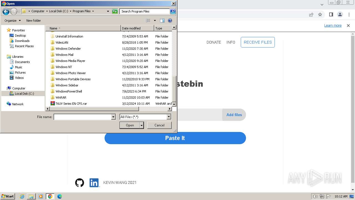Select the WinRAR folder
This screenshot has width=355, height=200.
(x=59, y=97)
